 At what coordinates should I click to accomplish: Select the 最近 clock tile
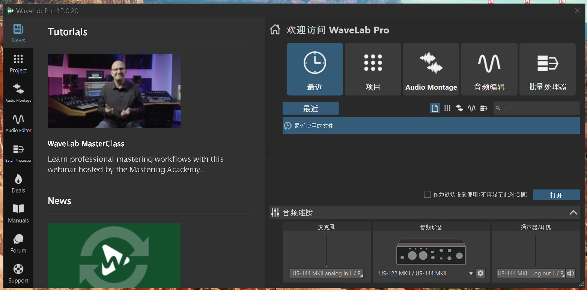pos(315,69)
